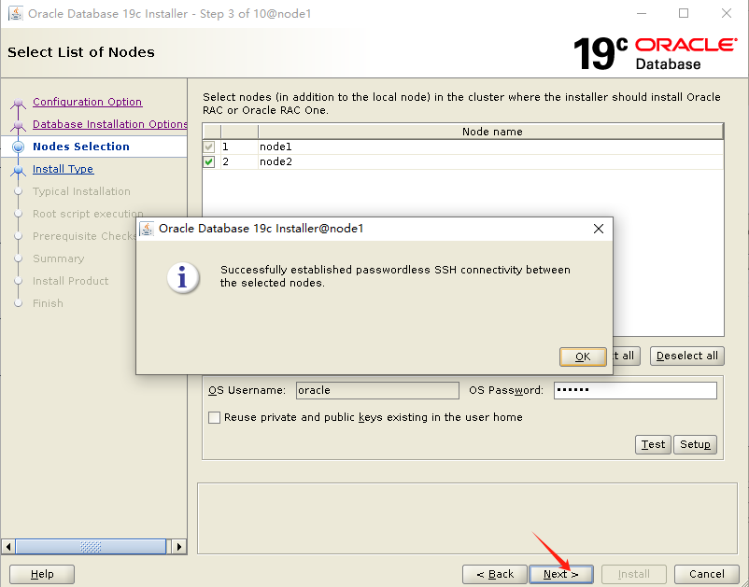This screenshot has width=749, height=587.
Task: Select the Nodes Selection step
Action: tap(81, 147)
